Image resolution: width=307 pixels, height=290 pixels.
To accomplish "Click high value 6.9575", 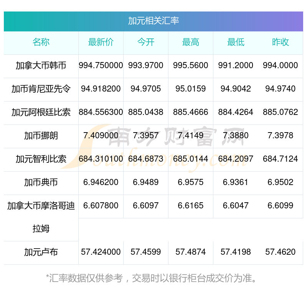I will coord(190,182).
